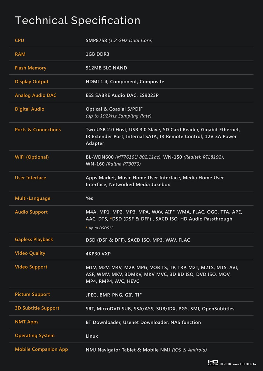263x371 pixels.
Task: Select the Gapless Playback label
Action: 34,239
